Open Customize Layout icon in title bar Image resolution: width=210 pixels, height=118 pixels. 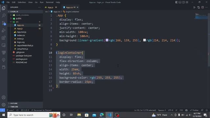(x=187, y=2)
